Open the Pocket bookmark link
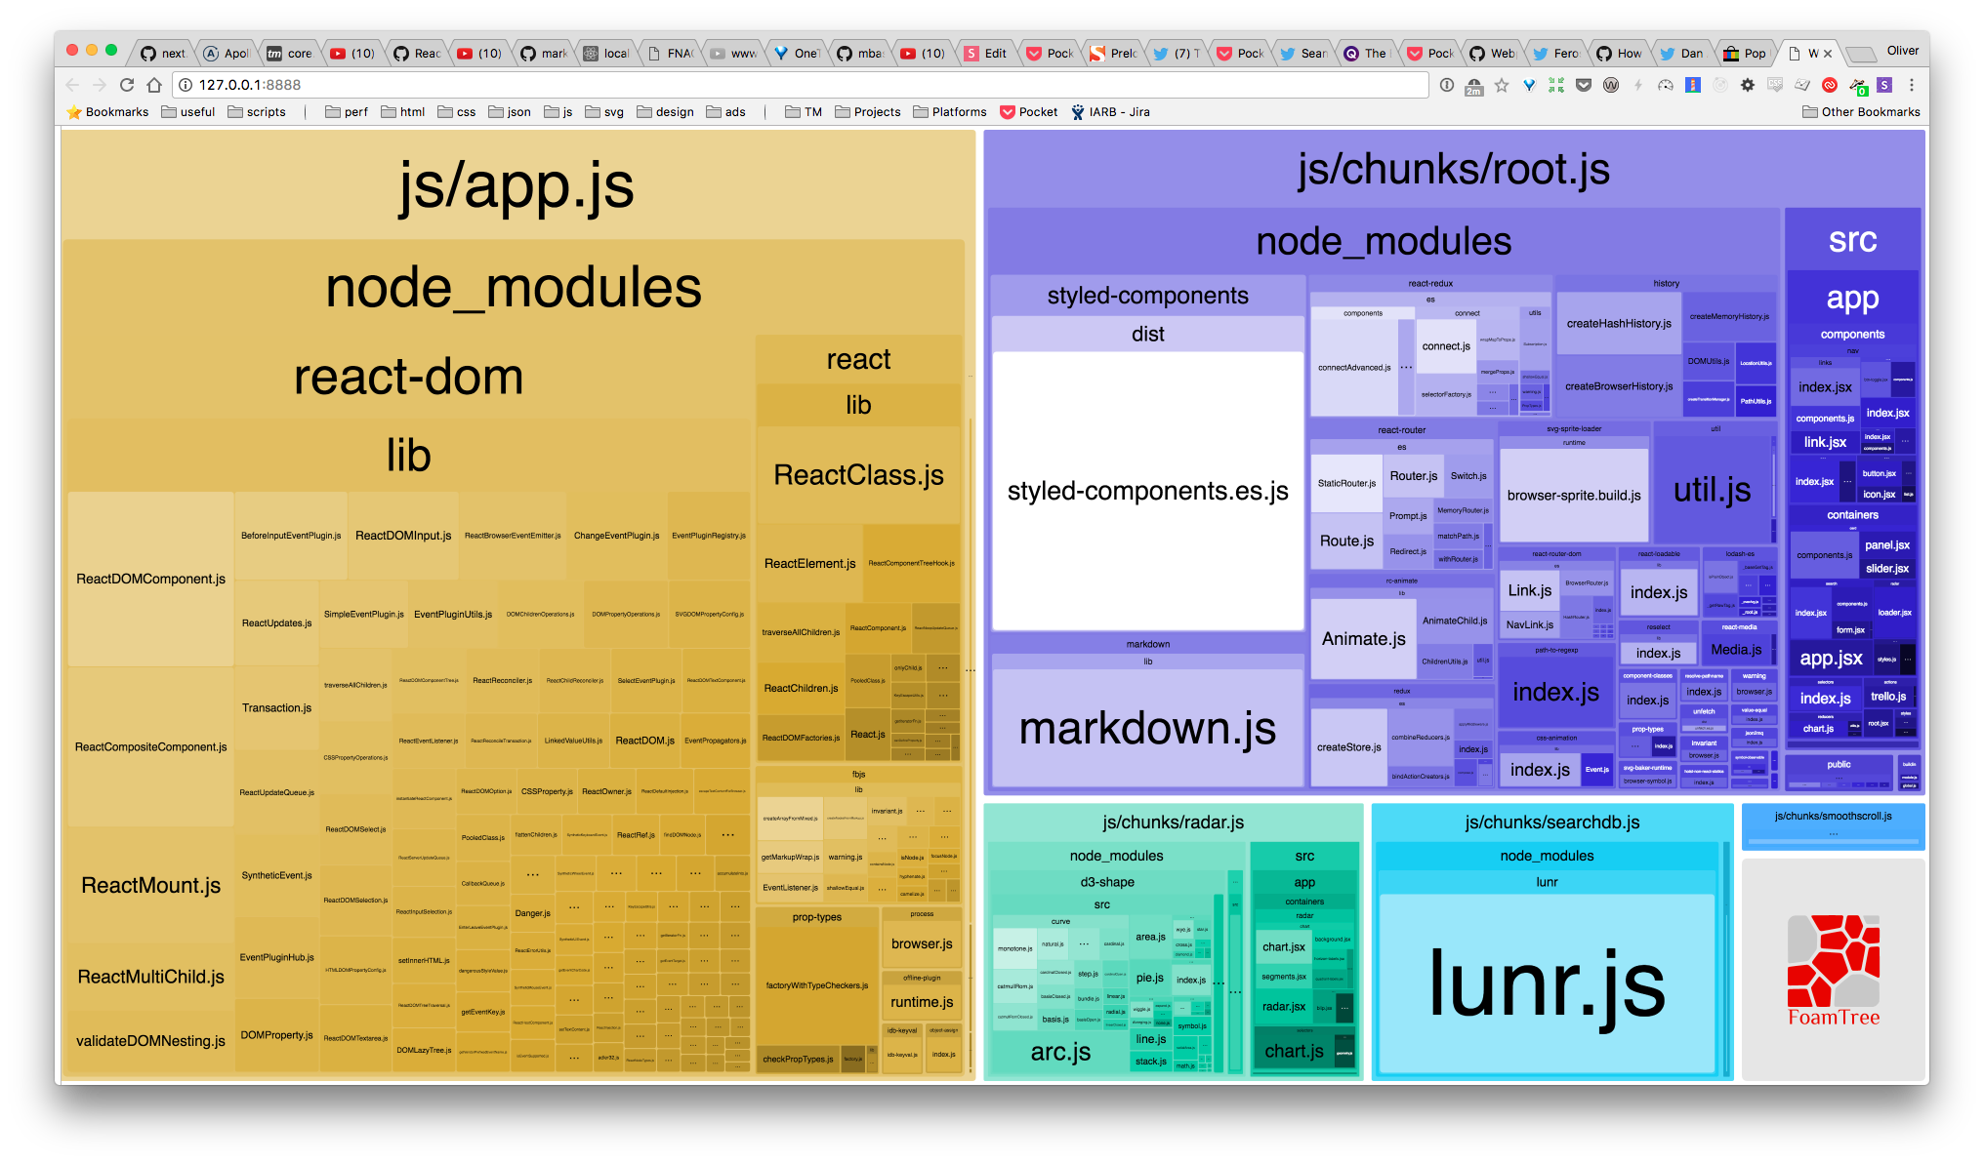The width and height of the screenshot is (1984, 1163). 1028,112
